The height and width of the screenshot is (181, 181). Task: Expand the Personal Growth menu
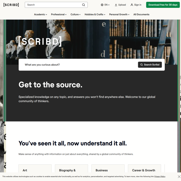click(119, 14)
